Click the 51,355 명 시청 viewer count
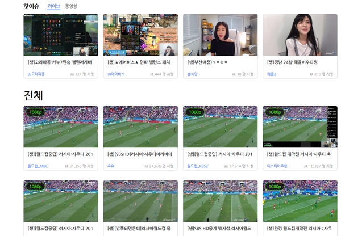Screen dimensions: 341x236 [x=81, y=166]
